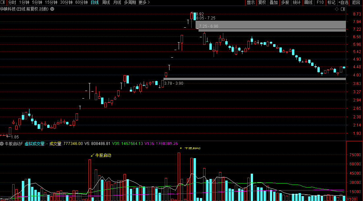Select the 5分钟 period tab
The image size is (363, 201).
pos(37,3)
